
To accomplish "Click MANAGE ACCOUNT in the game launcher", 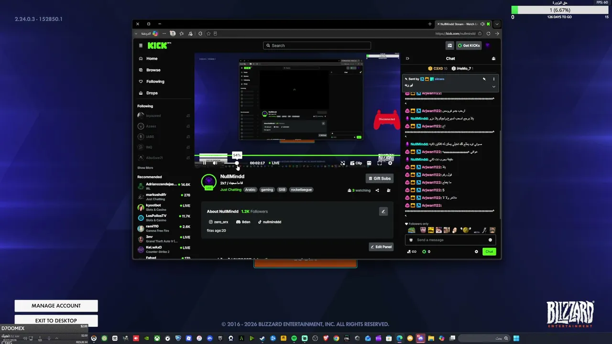I will [x=56, y=306].
